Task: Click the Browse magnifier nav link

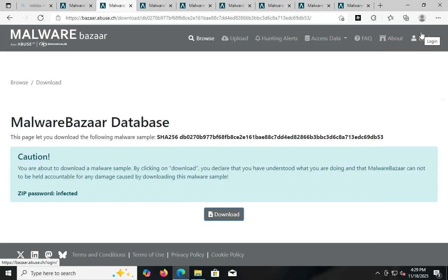Action: pos(201,38)
